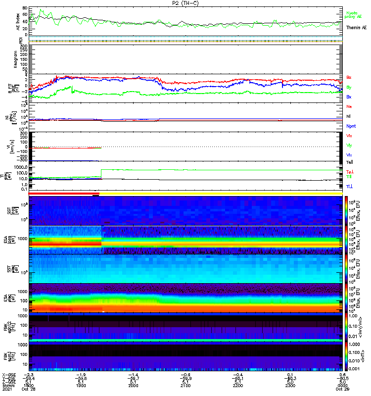Click the 'Oct 29' date label
This screenshot has height=396, width=371.
tap(342, 389)
